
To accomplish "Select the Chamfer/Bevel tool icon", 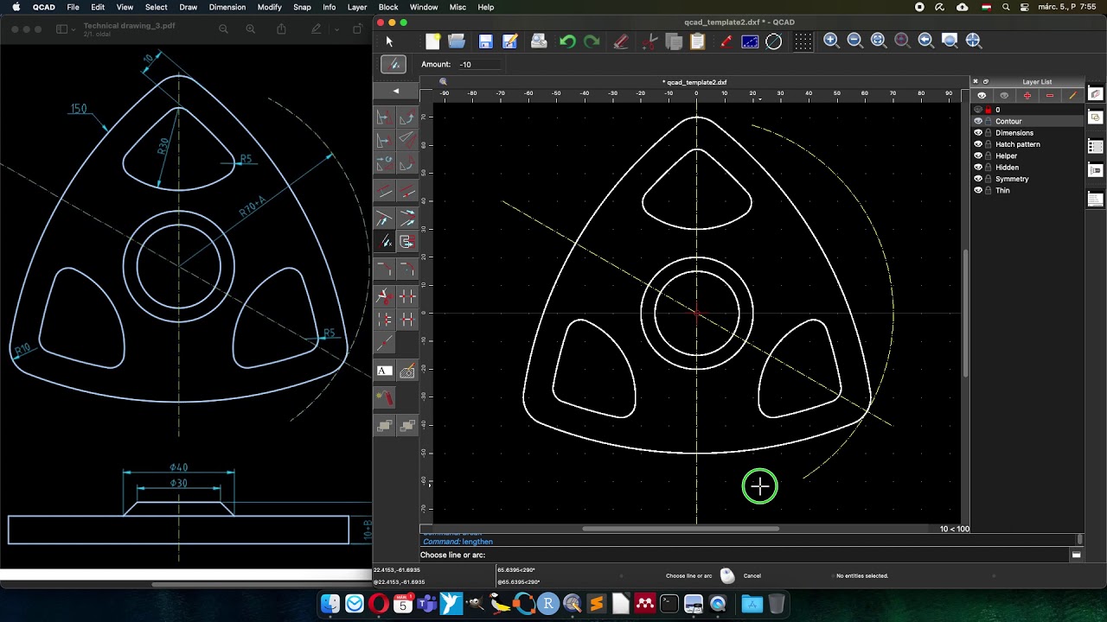I will 385,270.
